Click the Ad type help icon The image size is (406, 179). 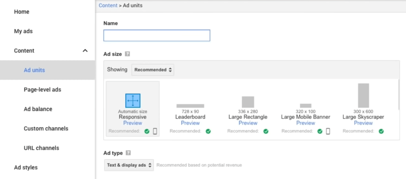click(x=128, y=153)
